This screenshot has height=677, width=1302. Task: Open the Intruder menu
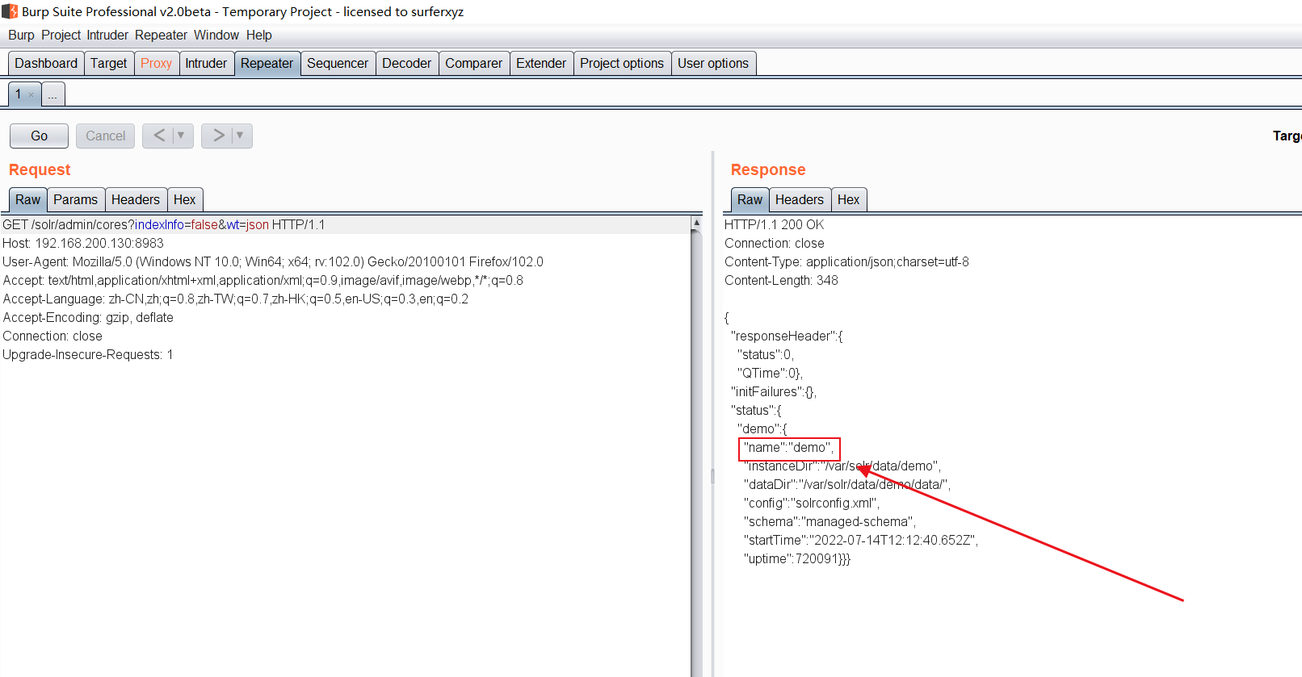pyautogui.click(x=107, y=35)
